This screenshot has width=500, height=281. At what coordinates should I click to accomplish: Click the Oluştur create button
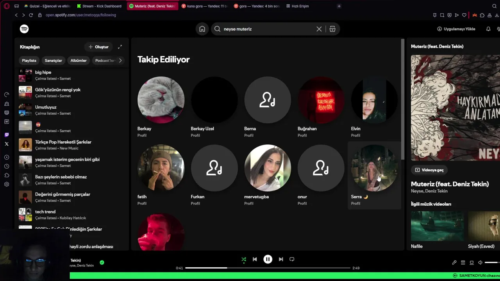tap(98, 47)
